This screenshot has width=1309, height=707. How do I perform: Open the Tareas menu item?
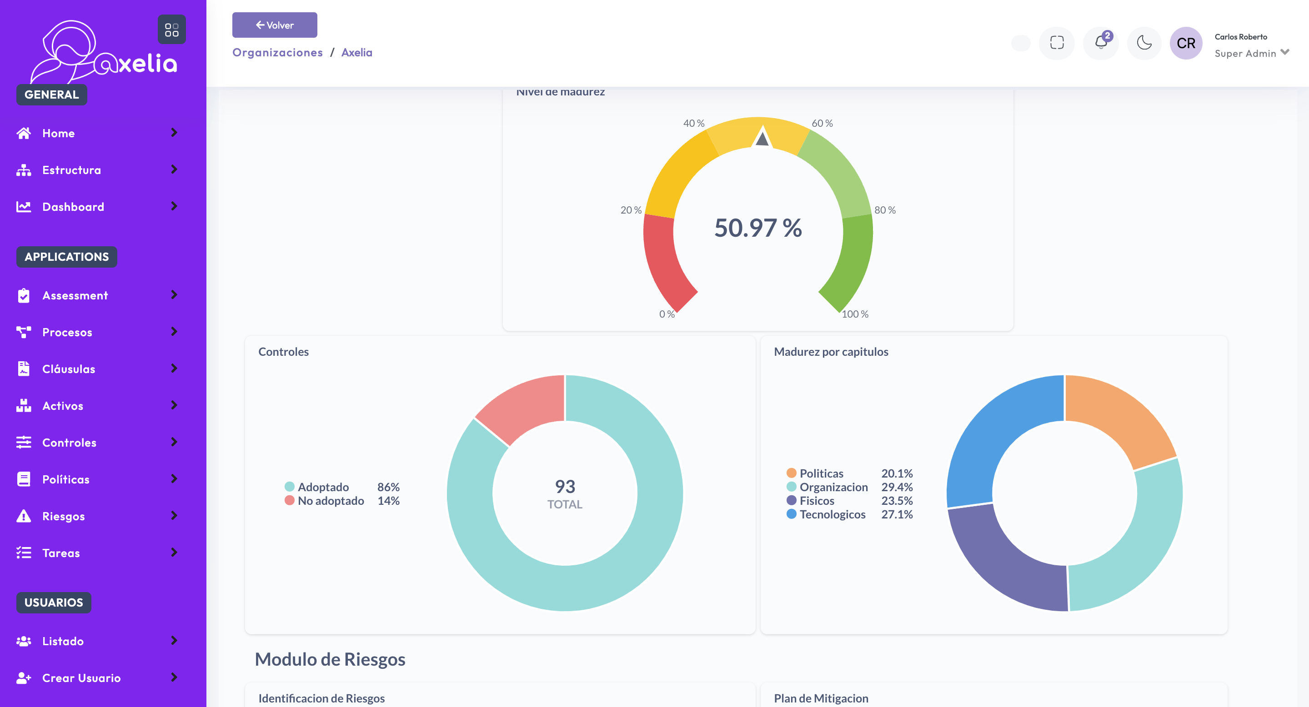(61, 553)
